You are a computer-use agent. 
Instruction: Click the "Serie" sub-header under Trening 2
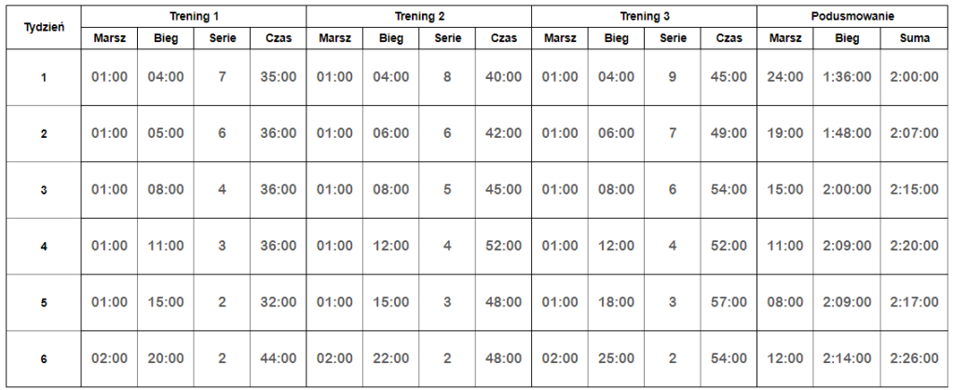coord(447,38)
